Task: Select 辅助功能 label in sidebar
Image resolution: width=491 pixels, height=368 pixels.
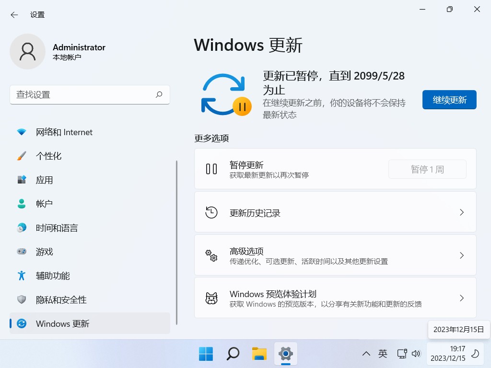Action: click(53, 276)
